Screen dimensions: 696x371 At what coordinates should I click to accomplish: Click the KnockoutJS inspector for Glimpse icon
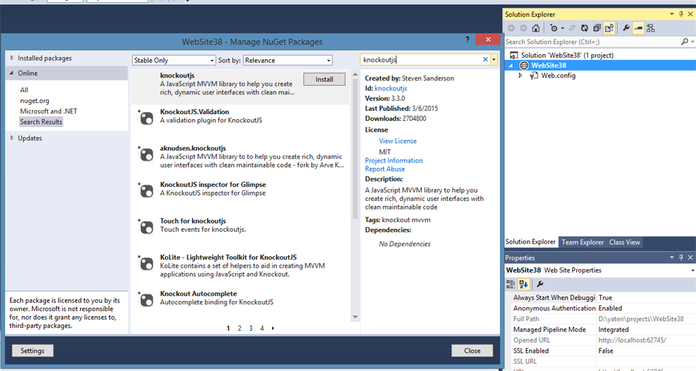[146, 191]
